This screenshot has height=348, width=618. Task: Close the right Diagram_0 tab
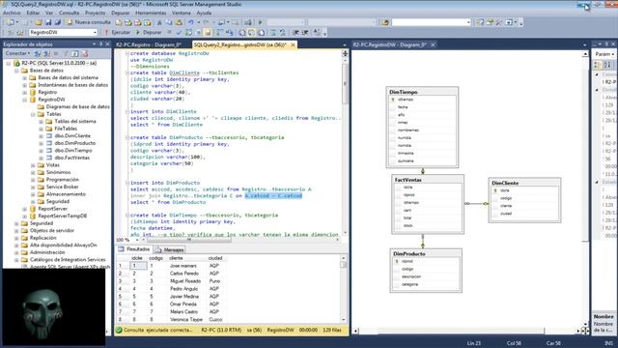[433, 44]
